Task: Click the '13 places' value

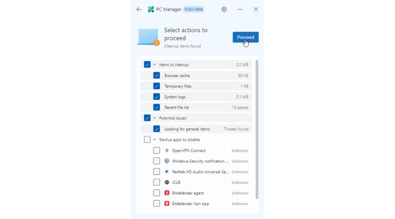Action: (240, 107)
